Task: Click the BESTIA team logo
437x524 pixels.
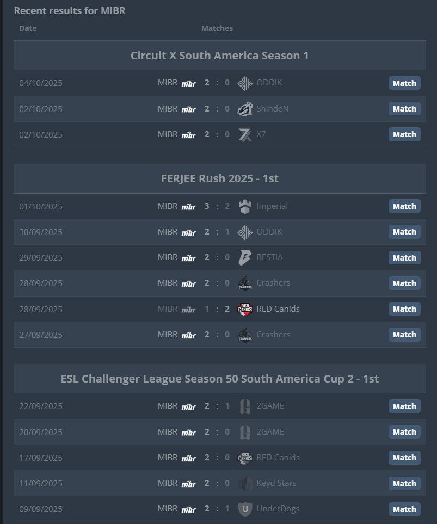Action: pyautogui.click(x=245, y=257)
